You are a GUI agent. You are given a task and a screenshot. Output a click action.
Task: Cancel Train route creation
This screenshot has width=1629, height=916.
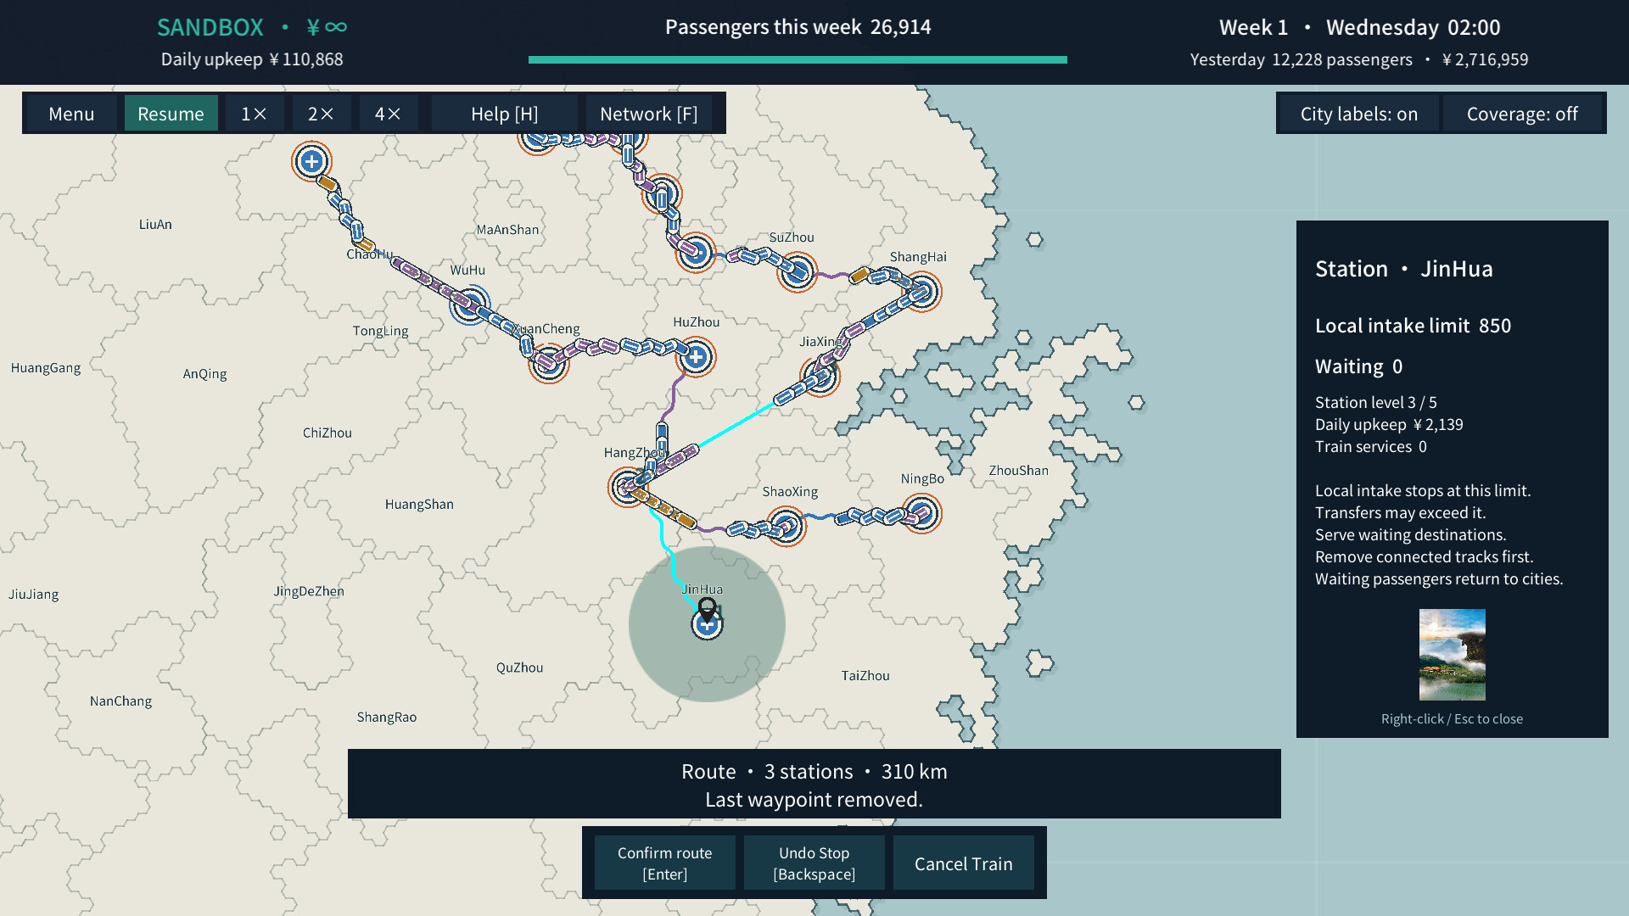(x=964, y=863)
